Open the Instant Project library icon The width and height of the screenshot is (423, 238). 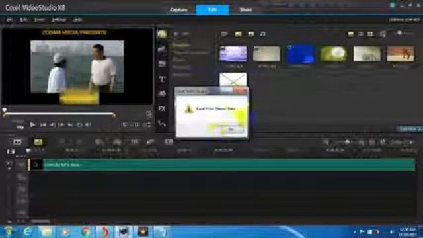[x=162, y=50]
